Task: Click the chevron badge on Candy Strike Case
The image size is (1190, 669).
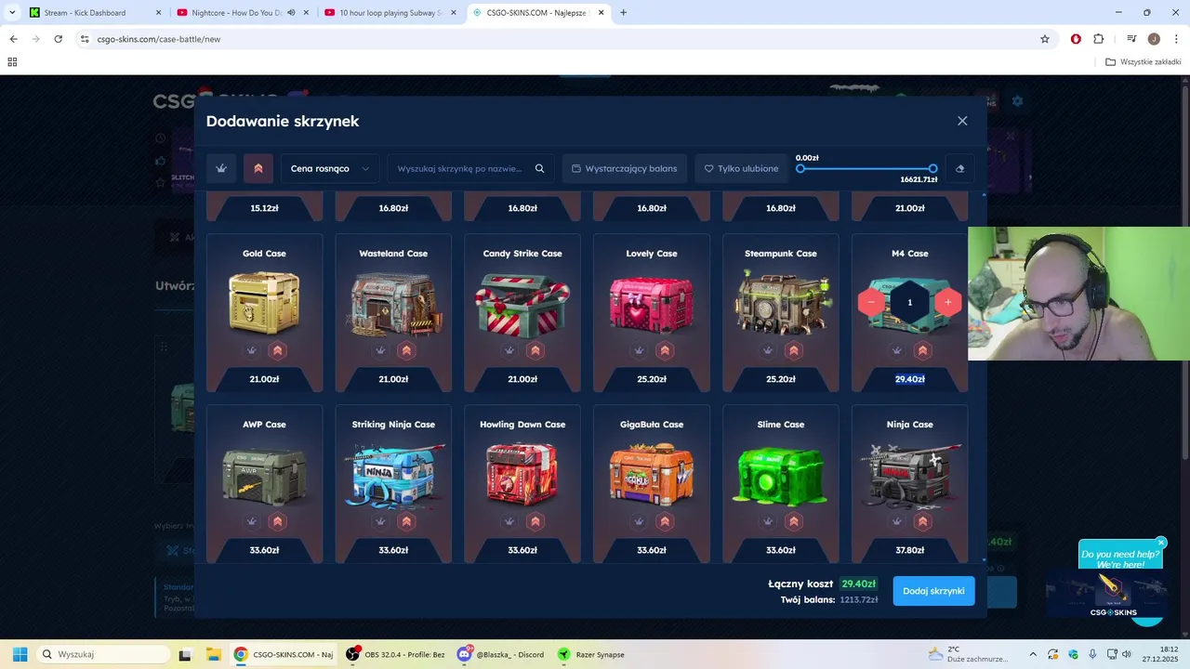Action: point(535,350)
